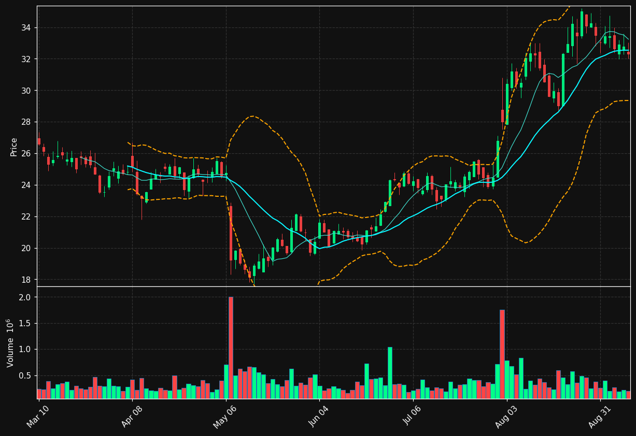Screen dimensions: 636x436
Task: Click the volume axis tick label 1.5
Action: click(25, 324)
